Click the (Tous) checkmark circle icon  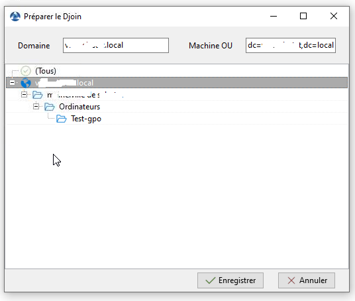click(x=26, y=71)
